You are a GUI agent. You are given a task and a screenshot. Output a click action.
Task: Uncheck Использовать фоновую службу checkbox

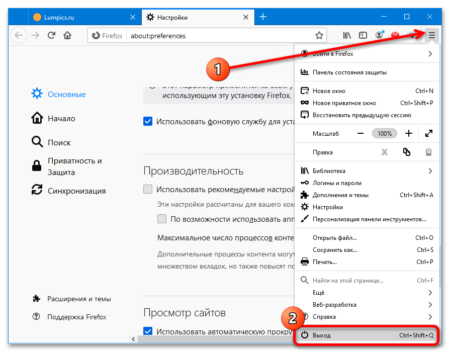pos(148,122)
